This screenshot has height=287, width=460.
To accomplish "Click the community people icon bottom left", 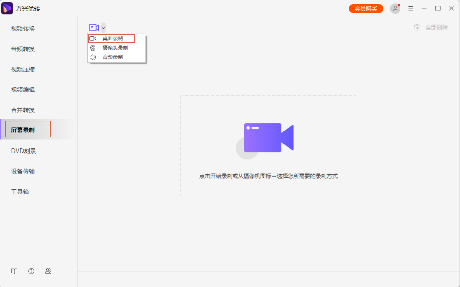I will (48, 271).
